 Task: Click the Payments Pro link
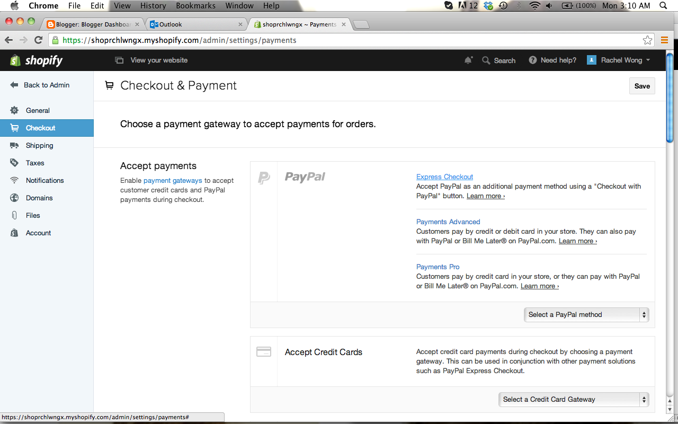[438, 267]
